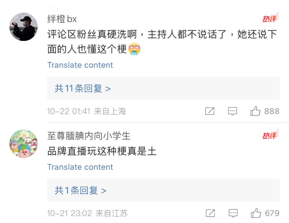Translate the 品牌直播玩这种梗真是土 comment
The width and height of the screenshot is (289, 223).
coord(80,167)
